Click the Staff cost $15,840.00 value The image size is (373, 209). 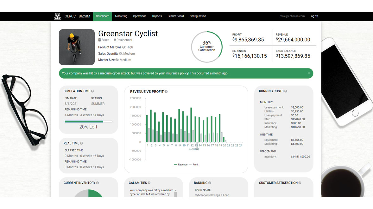(298, 119)
